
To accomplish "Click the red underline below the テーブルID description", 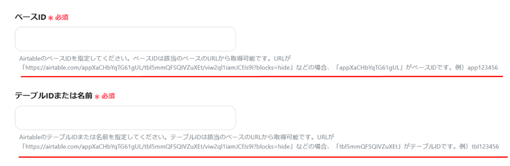I will click(x=263, y=157).
